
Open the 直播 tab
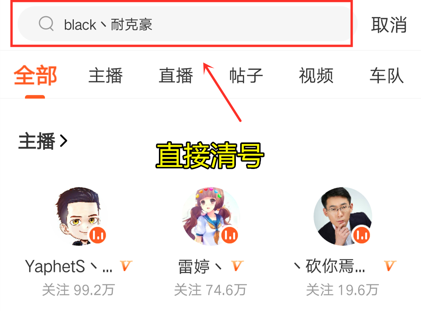176,75
